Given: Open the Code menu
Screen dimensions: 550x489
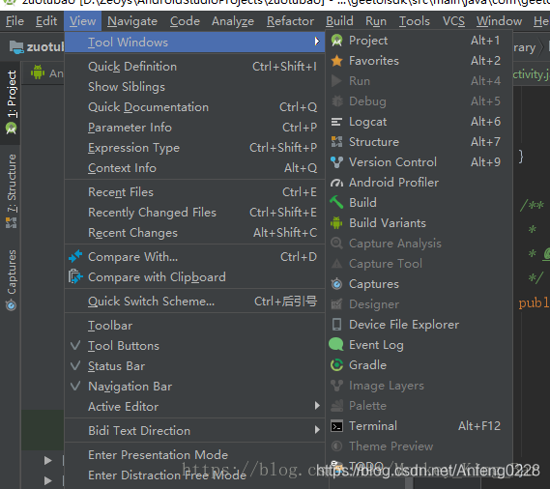Looking at the screenshot, I should (x=185, y=21).
